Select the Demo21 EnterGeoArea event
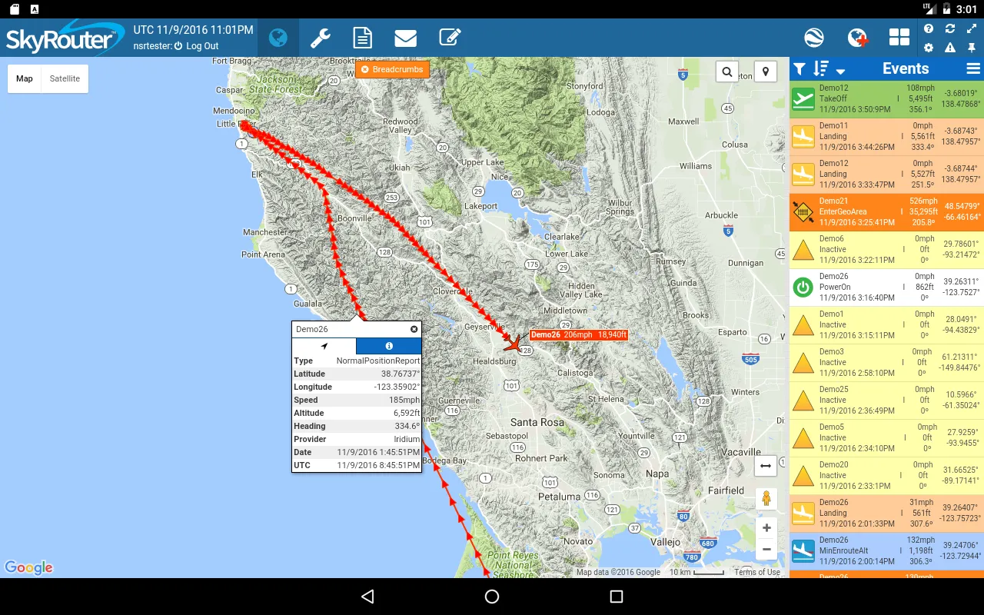Screen dimensions: 984x615 pyautogui.click(x=886, y=212)
